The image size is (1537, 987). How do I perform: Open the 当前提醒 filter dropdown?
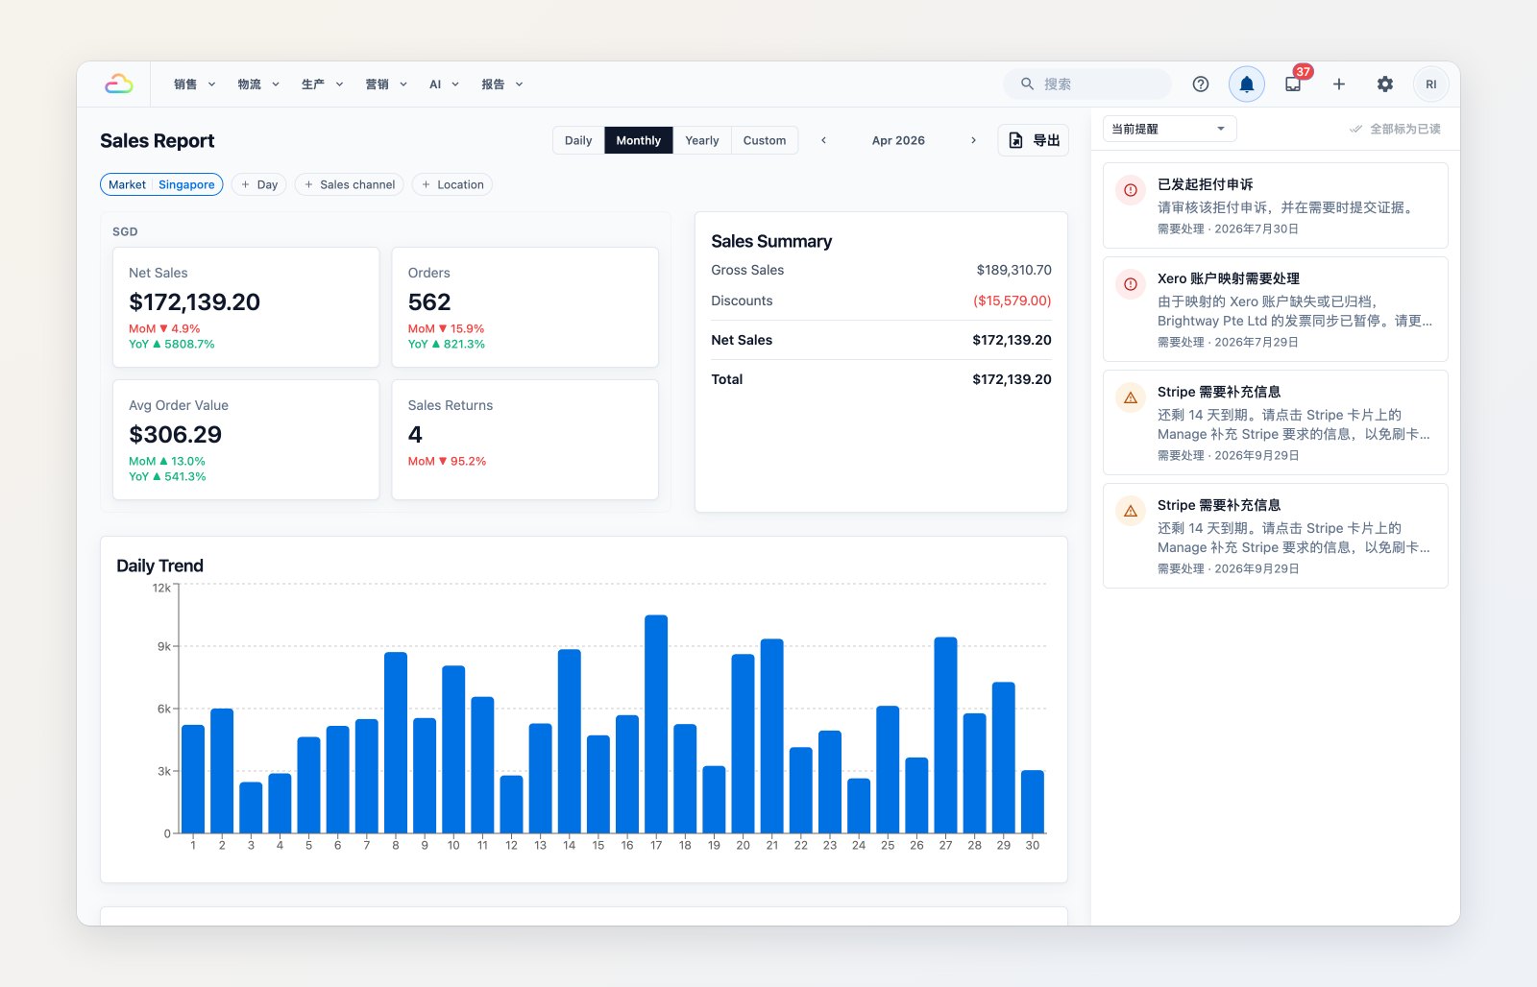point(1169,129)
